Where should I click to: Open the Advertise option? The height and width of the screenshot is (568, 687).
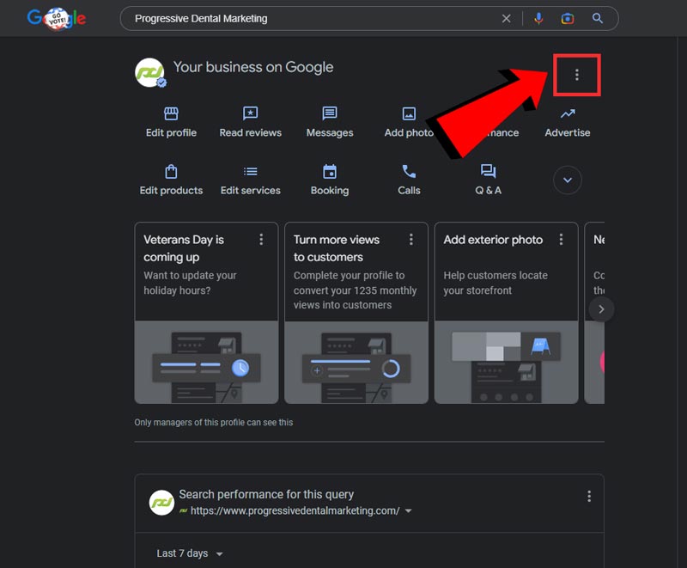568,122
